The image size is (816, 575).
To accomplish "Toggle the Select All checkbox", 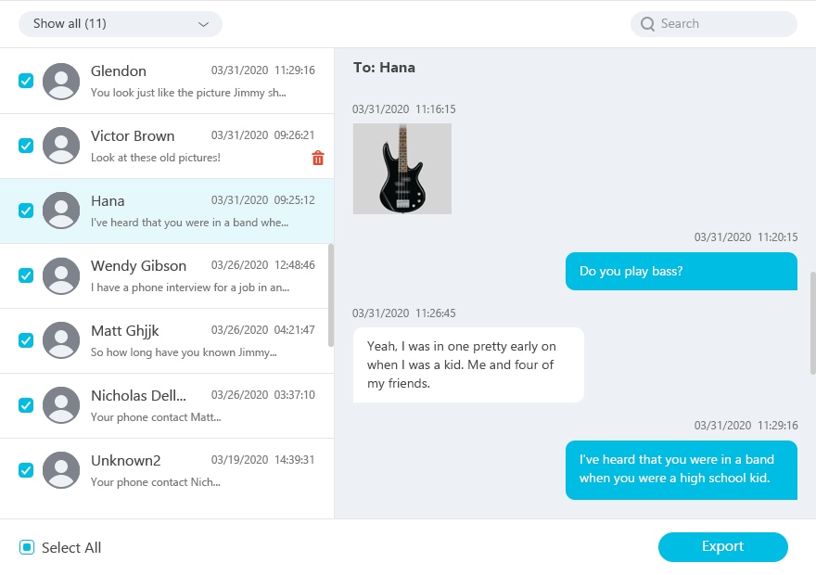I will point(27,547).
